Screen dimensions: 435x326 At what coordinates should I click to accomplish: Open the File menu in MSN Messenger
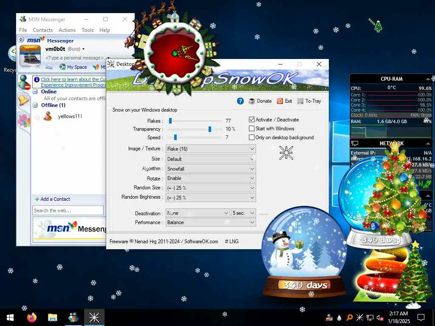click(x=23, y=30)
